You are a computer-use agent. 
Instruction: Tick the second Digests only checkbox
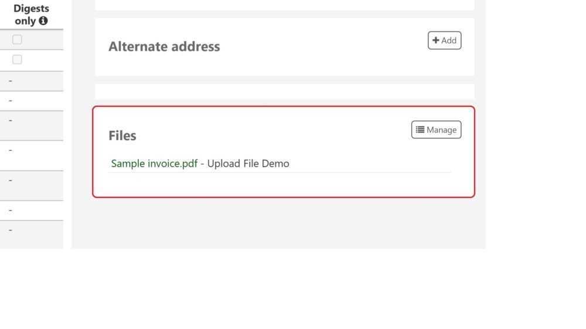[x=17, y=60]
